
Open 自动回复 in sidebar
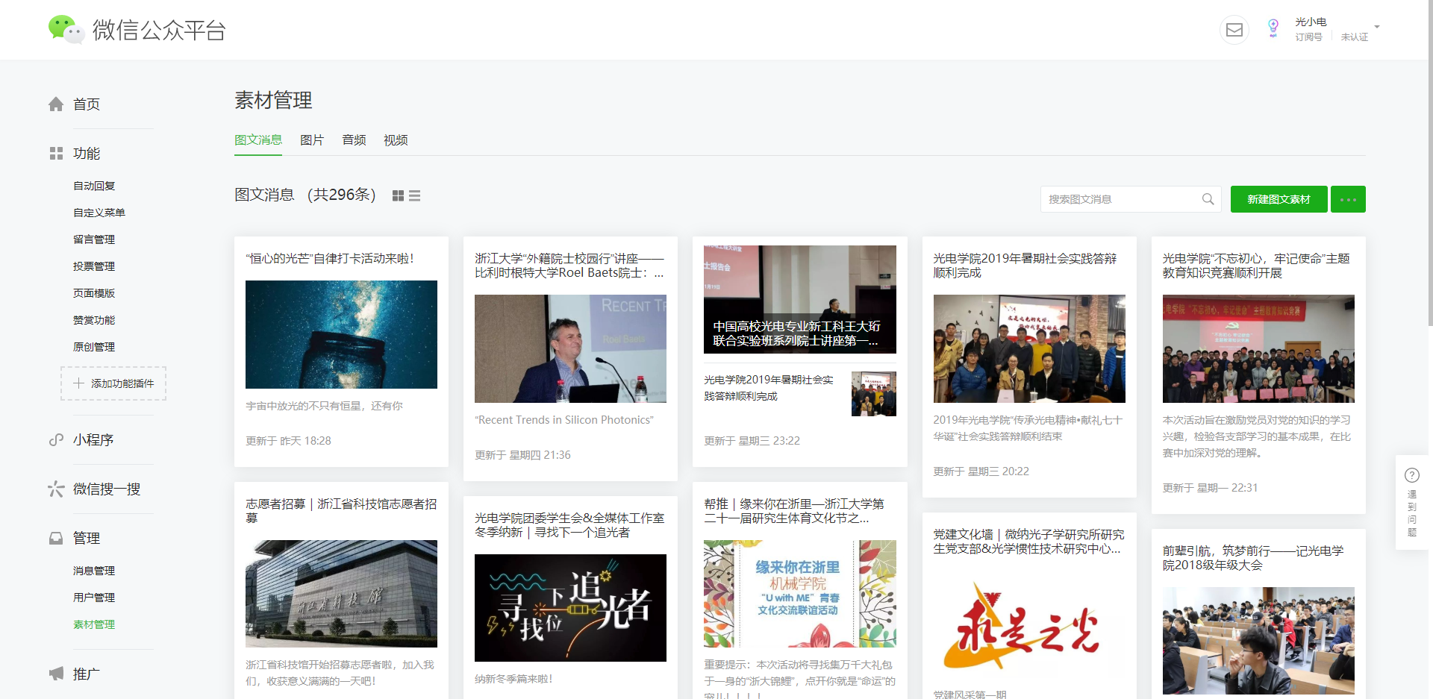[94, 186]
